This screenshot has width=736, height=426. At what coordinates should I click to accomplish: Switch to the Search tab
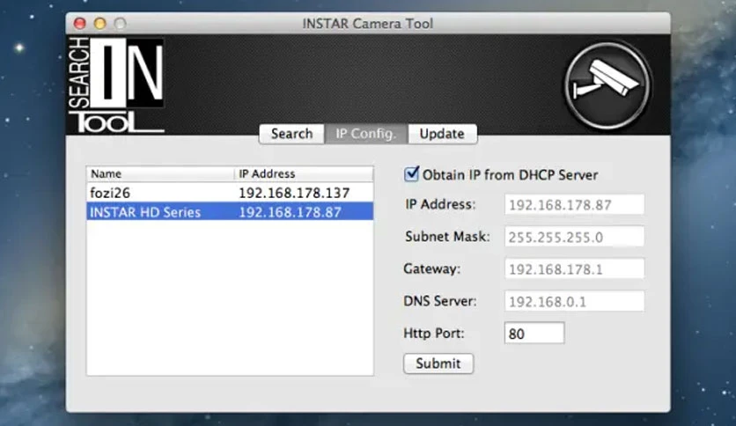coord(291,134)
